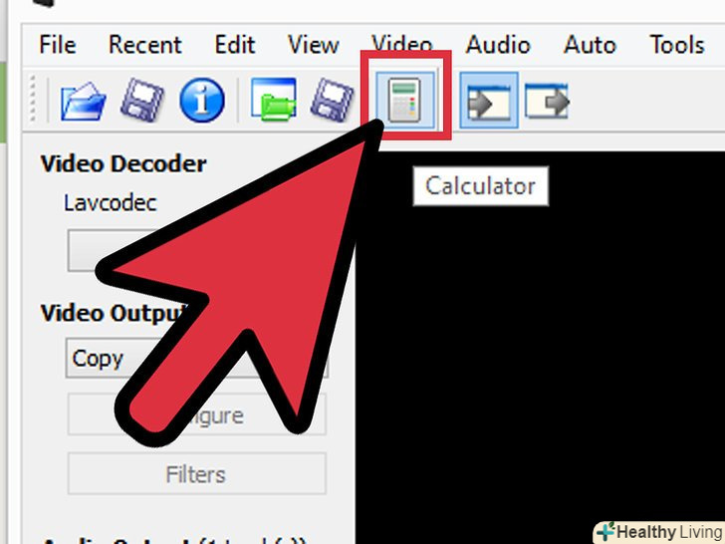725x544 pixels.
Task: Open the Calculator tool in the toolbar
Action: (405, 100)
